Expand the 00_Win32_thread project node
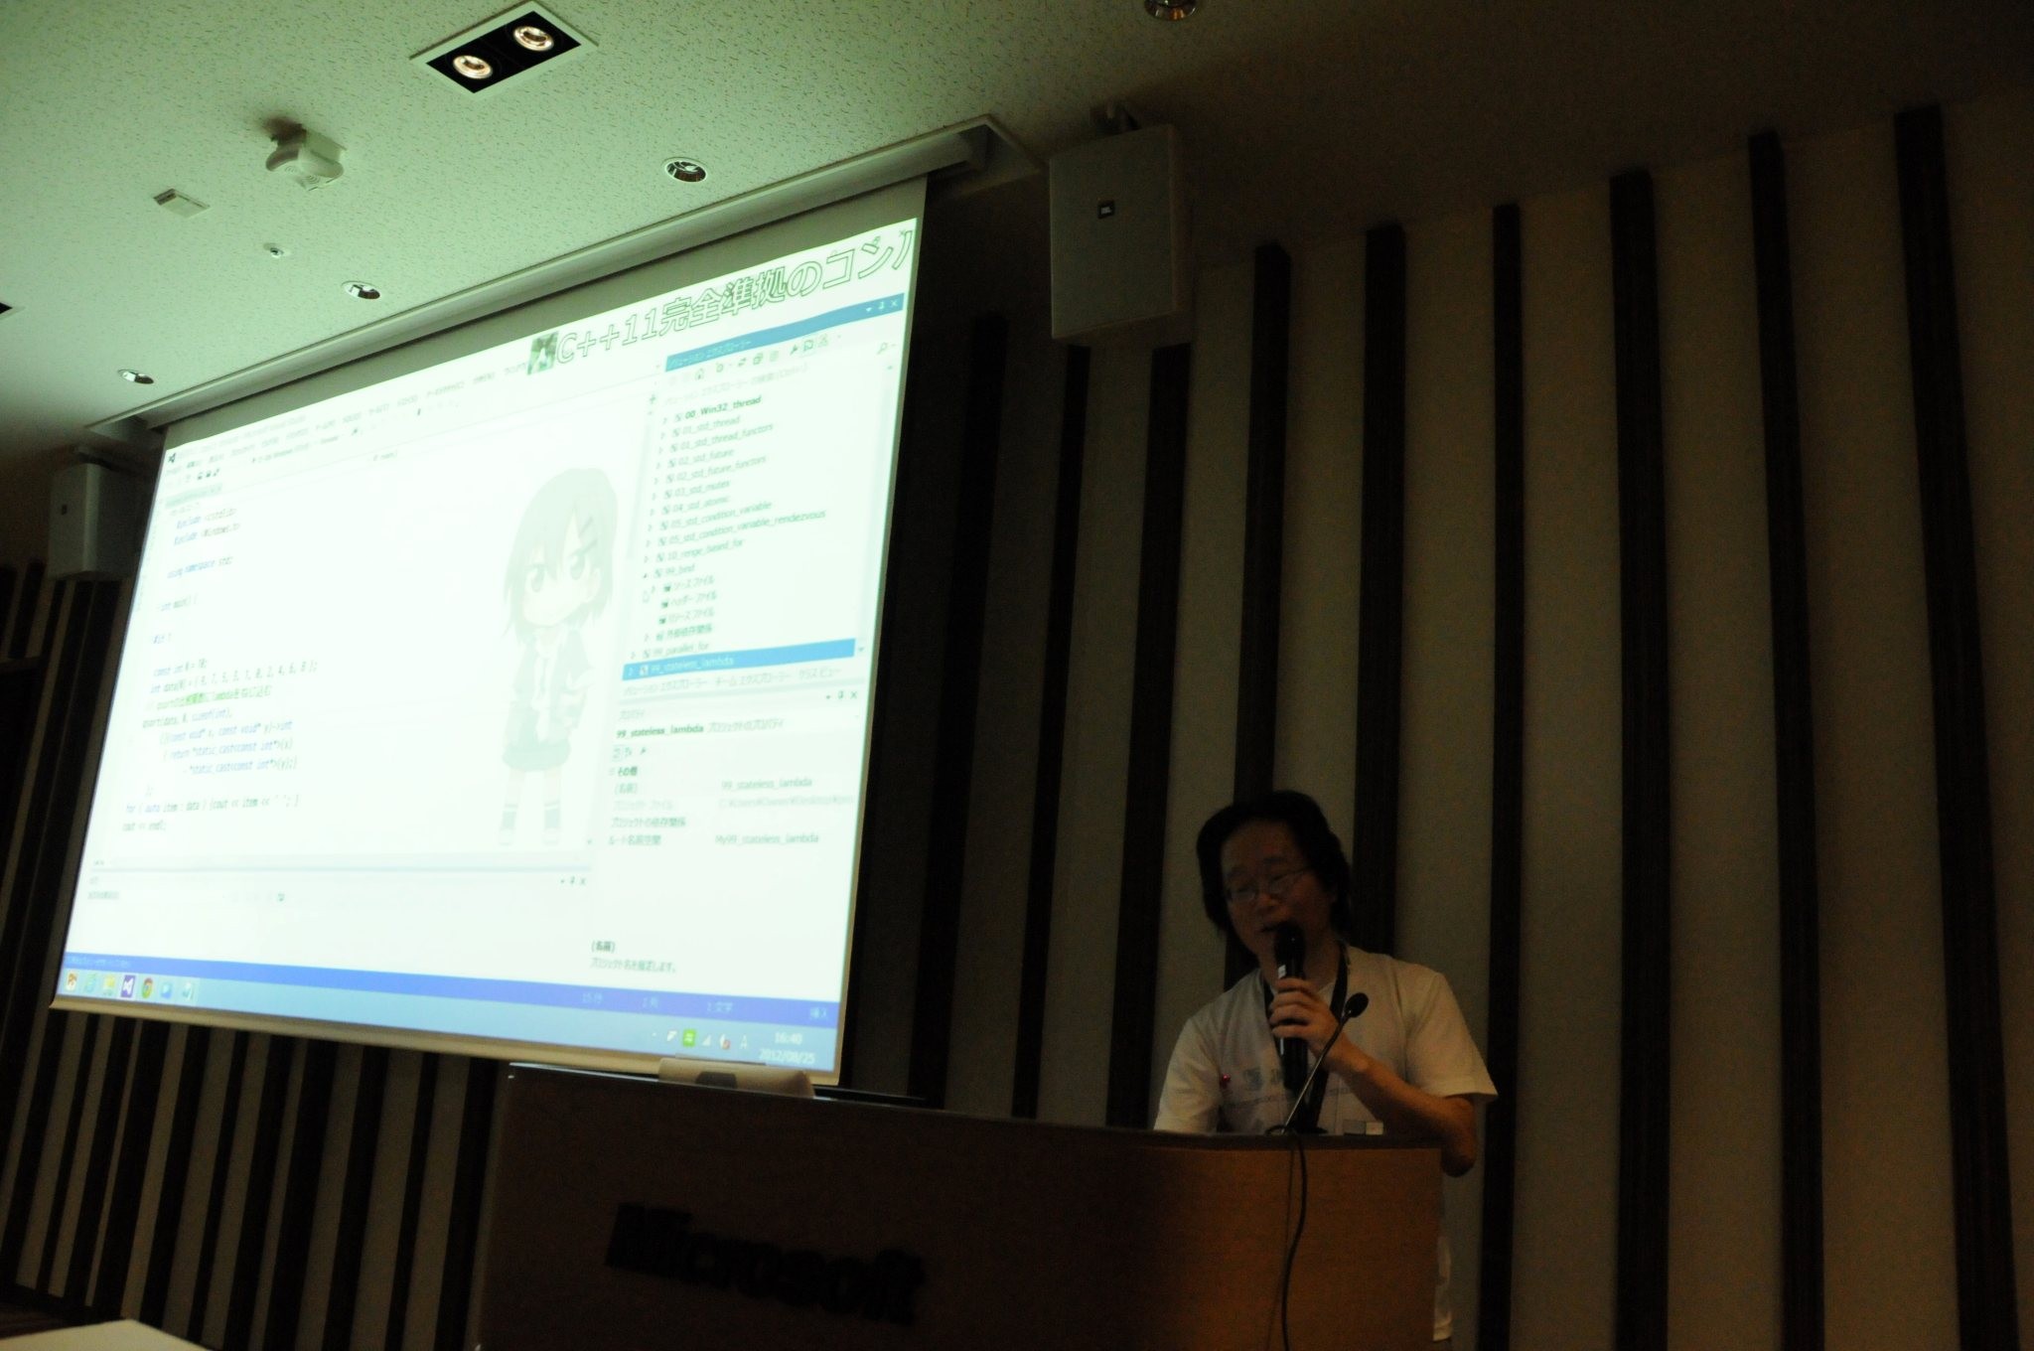This screenshot has height=1351, width=2034. tap(664, 421)
